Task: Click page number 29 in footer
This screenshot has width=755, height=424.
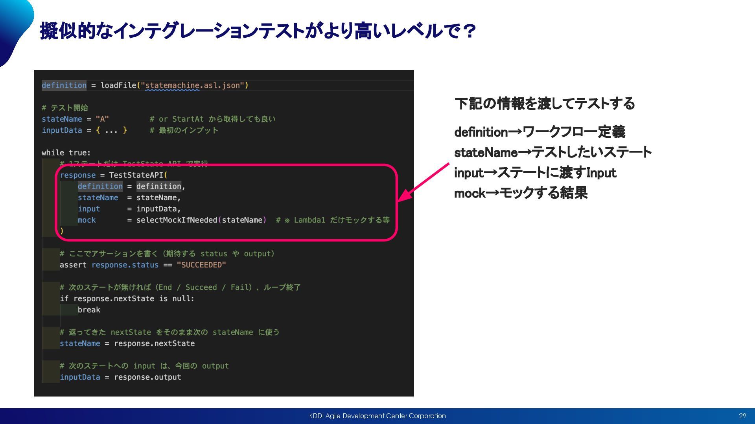Action: (x=742, y=416)
